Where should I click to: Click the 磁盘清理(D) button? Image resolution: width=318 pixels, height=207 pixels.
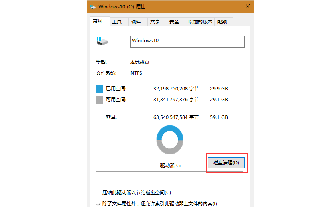tap(226, 163)
